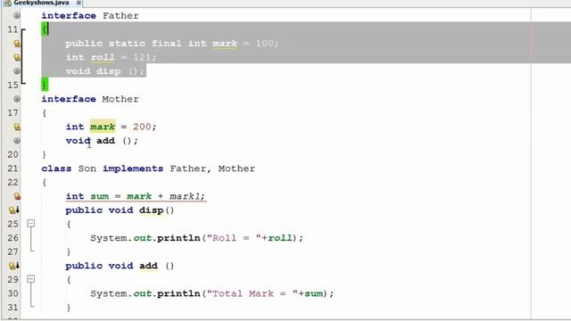Click the hint bulb beside 'int mark = 200'
The height and width of the screenshot is (321, 571).
coord(17,127)
